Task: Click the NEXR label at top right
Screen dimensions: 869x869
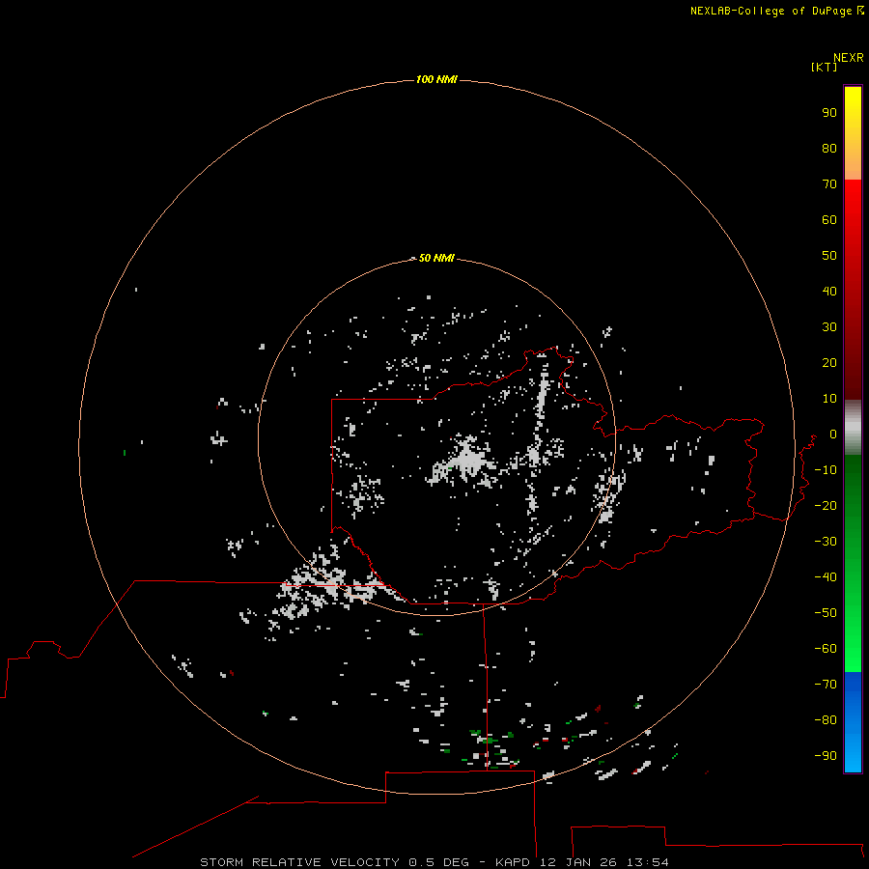Action: (x=849, y=57)
